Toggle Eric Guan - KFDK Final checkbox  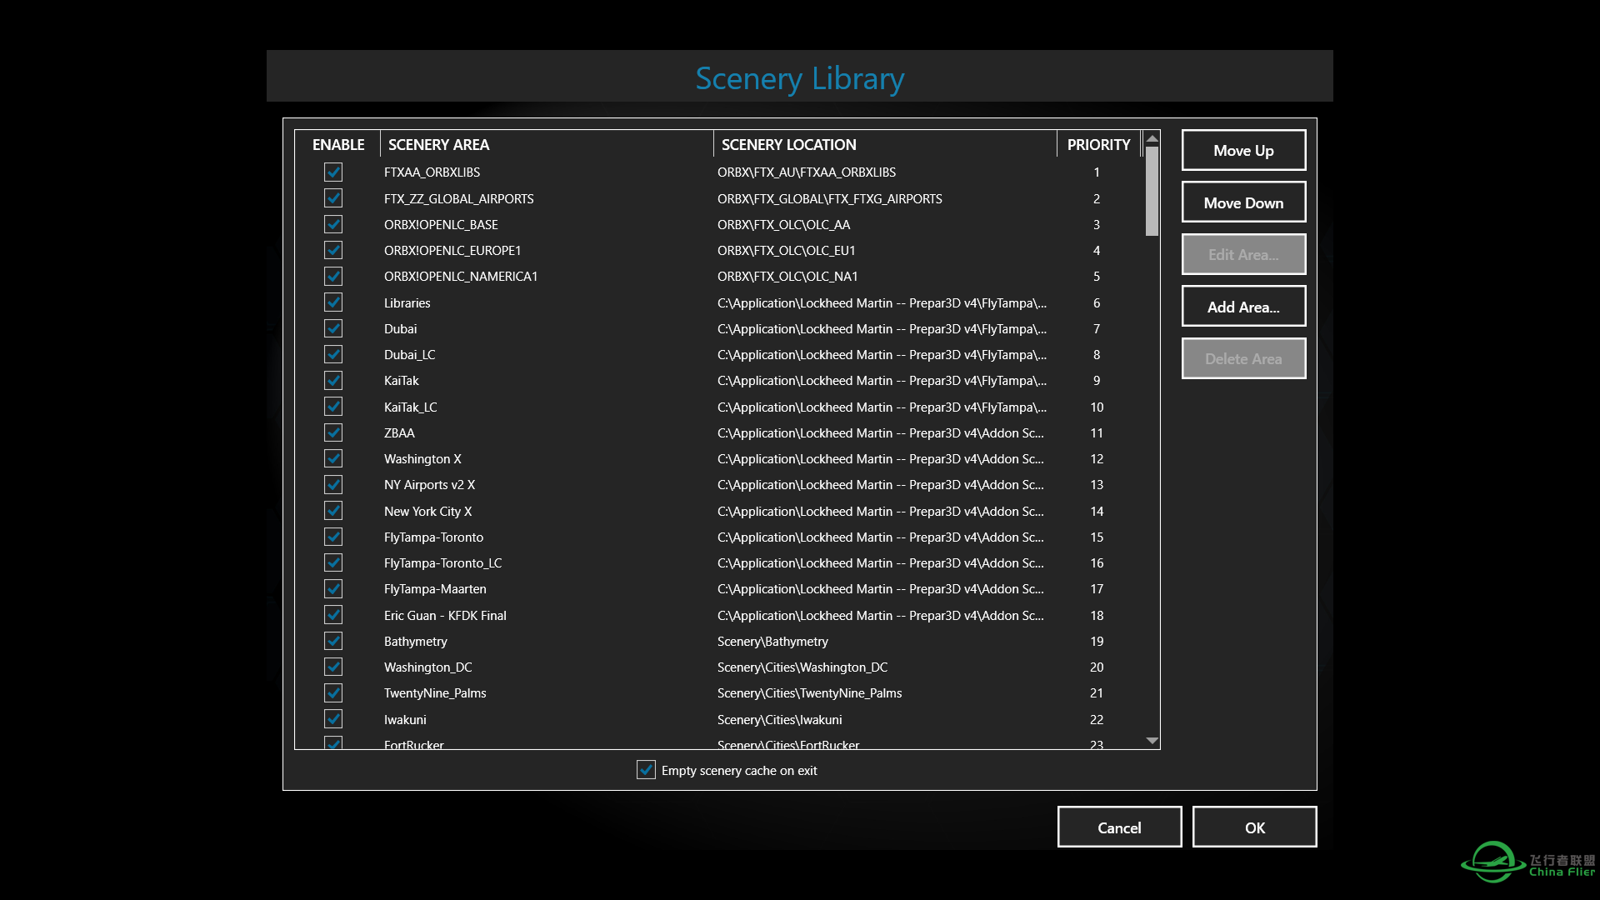tap(333, 615)
